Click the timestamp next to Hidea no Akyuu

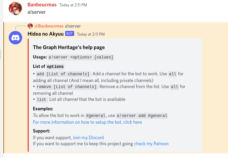pos(91,34)
